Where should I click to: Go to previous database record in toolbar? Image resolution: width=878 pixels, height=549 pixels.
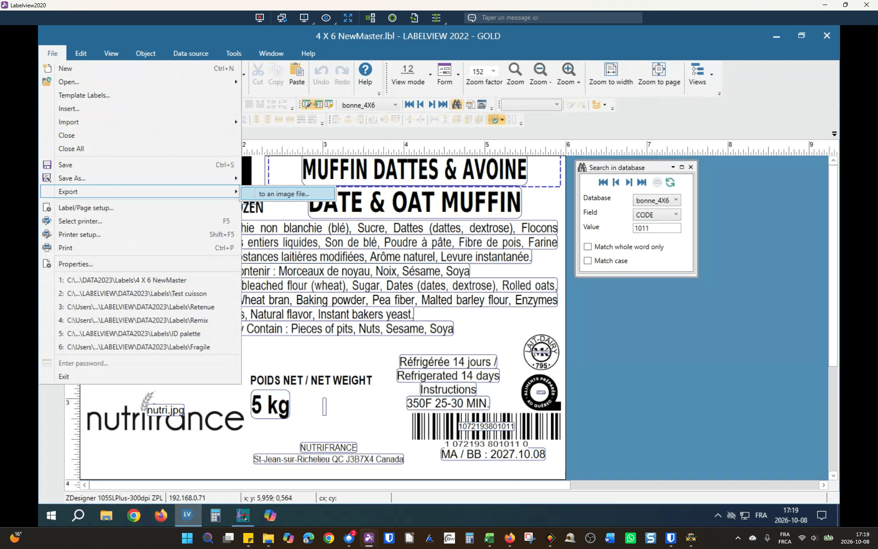tap(421, 105)
